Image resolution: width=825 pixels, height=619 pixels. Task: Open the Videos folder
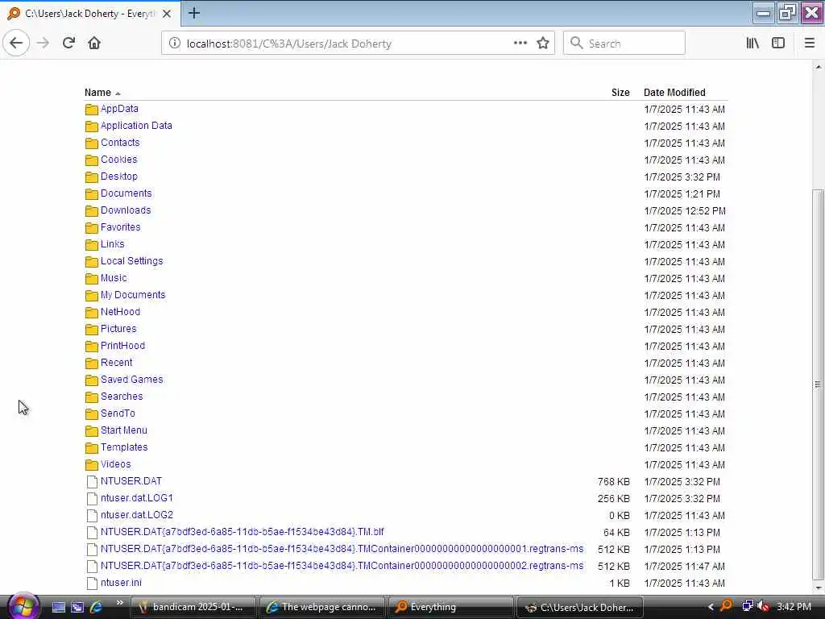coord(116,464)
